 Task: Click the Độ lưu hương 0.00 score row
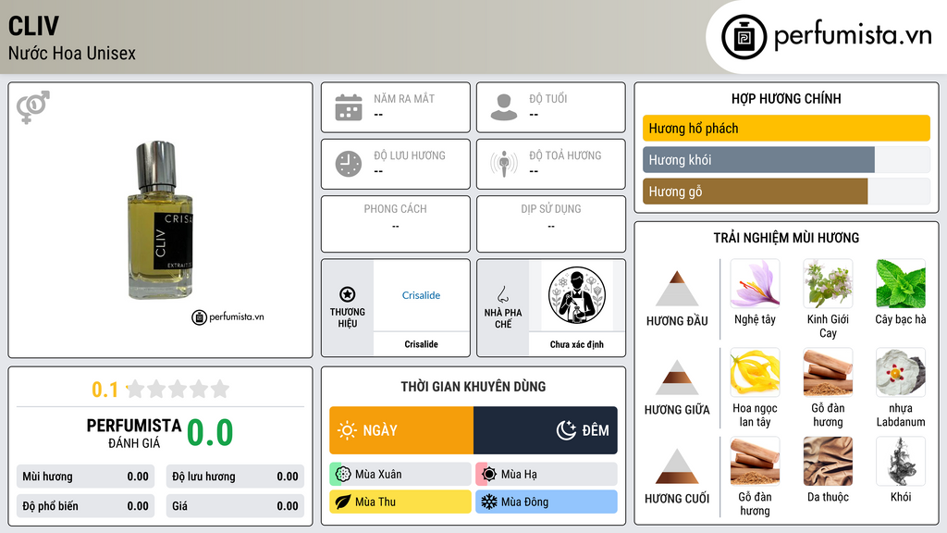pyautogui.click(x=235, y=477)
